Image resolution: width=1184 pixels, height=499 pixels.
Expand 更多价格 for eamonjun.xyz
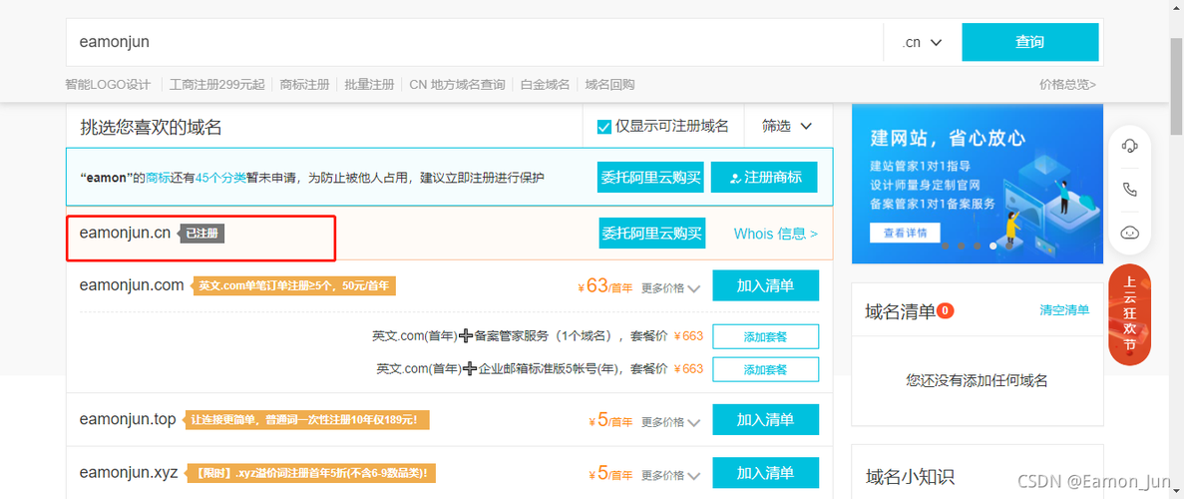pyautogui.click(x=671, y=476)
